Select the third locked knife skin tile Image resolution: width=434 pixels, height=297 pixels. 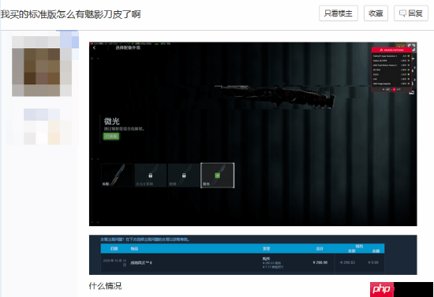184,176
